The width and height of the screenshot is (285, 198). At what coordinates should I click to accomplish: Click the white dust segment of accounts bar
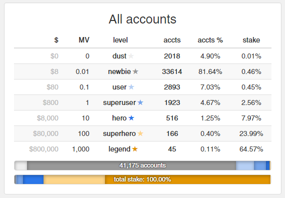20,165
